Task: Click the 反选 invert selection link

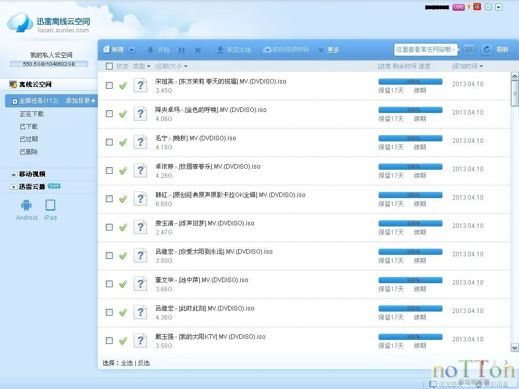Action: (143, 363)
